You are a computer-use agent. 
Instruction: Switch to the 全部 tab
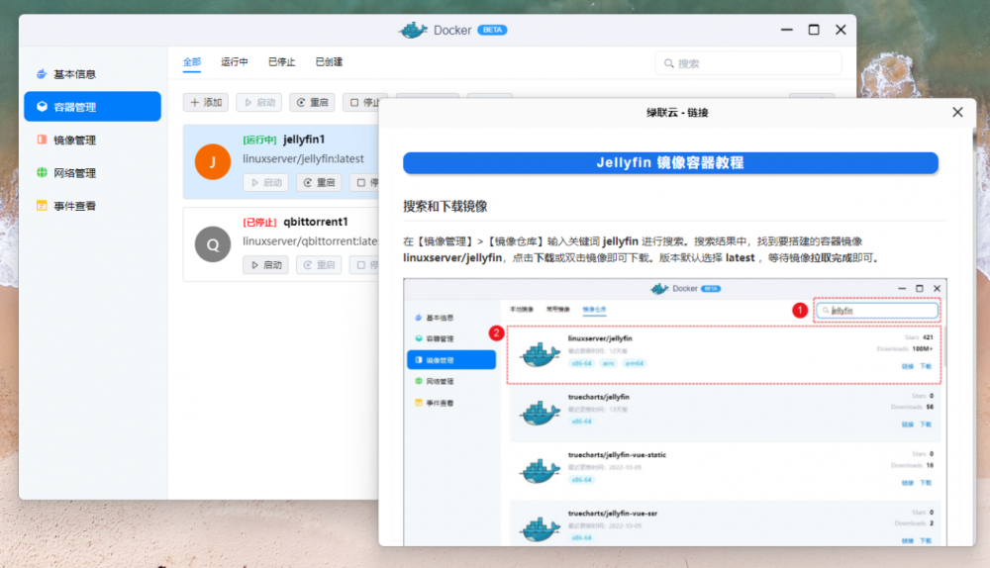point(192,62)
